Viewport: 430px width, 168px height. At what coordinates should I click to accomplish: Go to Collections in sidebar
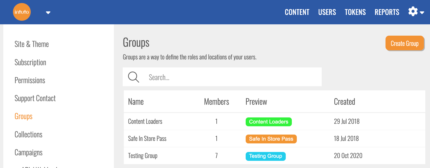[28, 135]
